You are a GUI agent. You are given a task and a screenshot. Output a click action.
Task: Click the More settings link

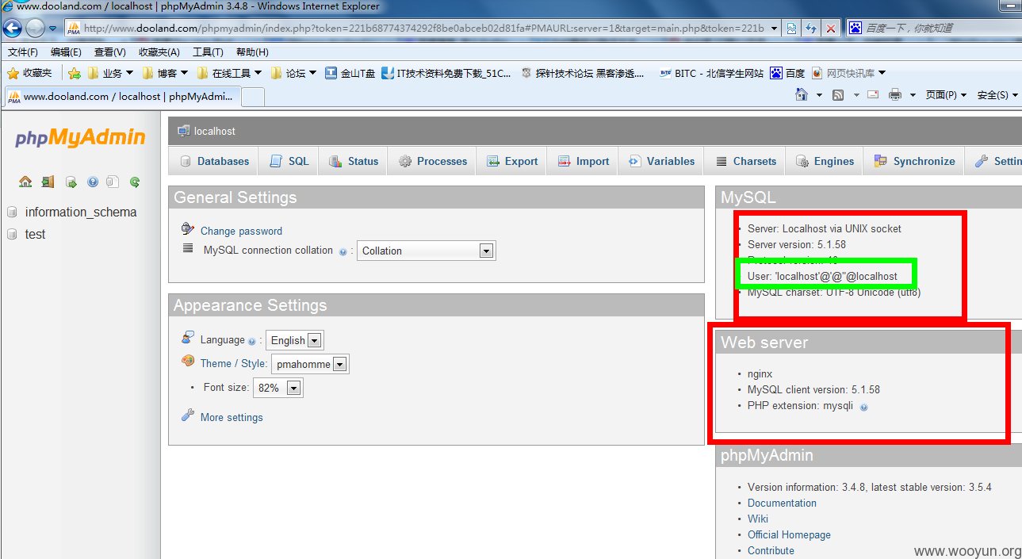[232, 418]
